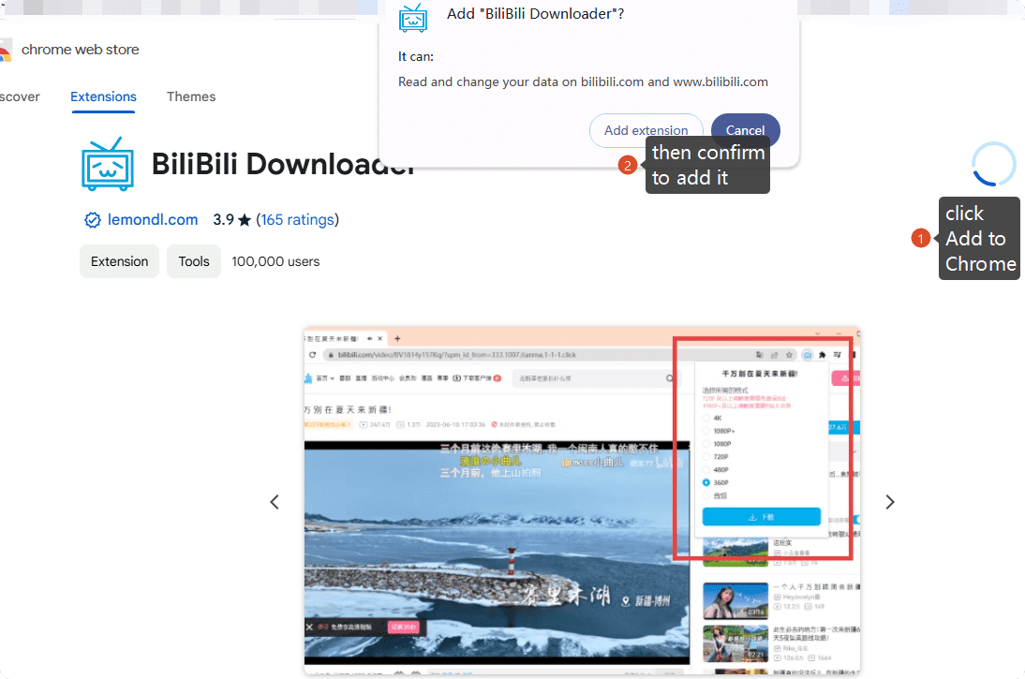Click the next carousel arrow
1025x679 pixels.
890,502
